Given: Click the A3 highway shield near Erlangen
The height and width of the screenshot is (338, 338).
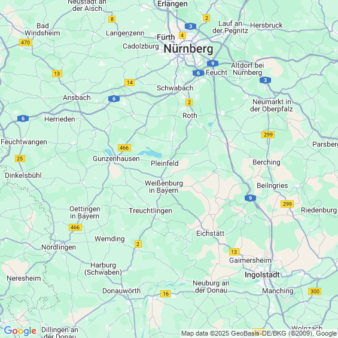Looking at the screenshot, I should click(x=190, y=26).
